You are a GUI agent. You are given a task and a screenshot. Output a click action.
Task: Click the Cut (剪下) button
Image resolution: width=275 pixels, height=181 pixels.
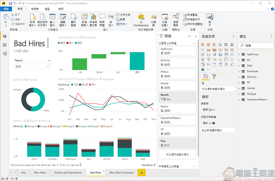pyautogui.click(x=15, y=15)
